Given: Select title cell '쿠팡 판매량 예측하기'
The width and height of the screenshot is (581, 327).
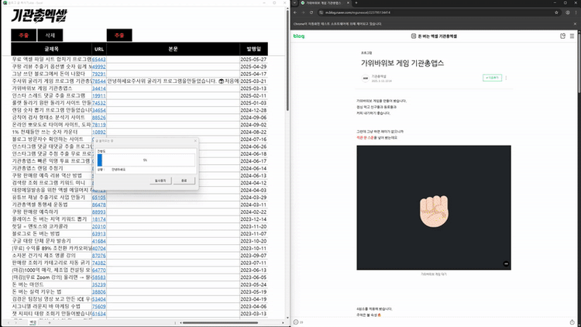Looking at the screenshot, I should pyautogui.click(x=51, y=212).
